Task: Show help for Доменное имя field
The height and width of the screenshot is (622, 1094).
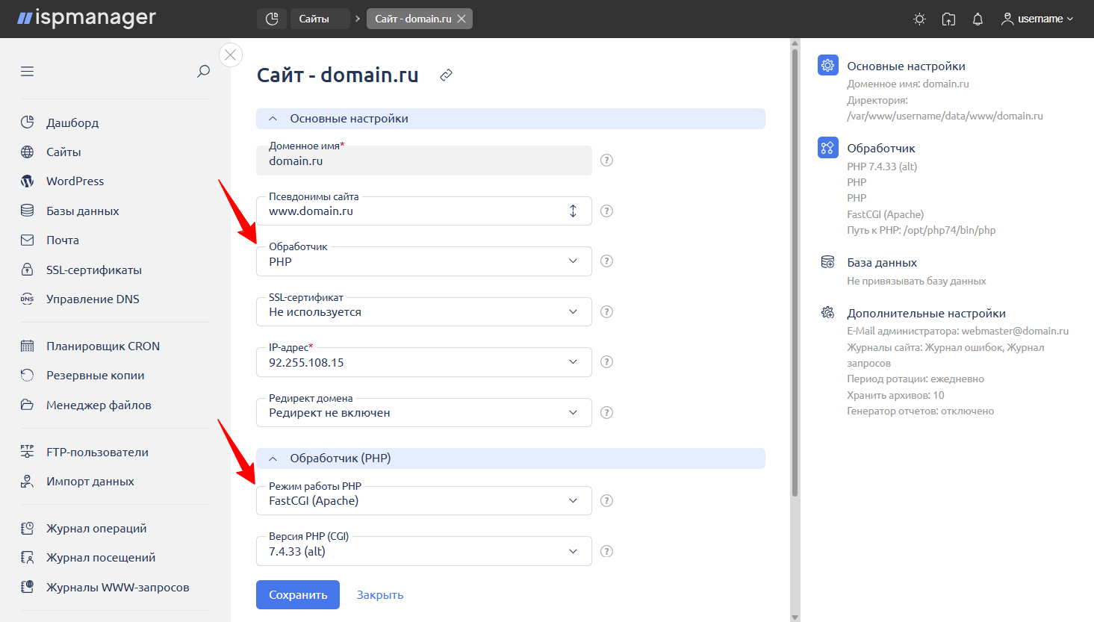Action: pos(606,161)
